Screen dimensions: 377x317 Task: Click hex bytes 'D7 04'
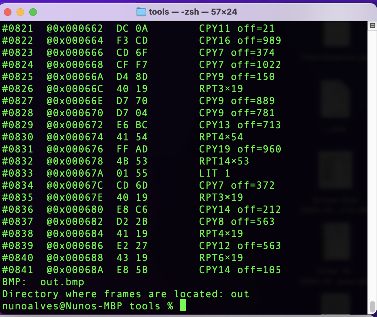click(x=132, y=113)
